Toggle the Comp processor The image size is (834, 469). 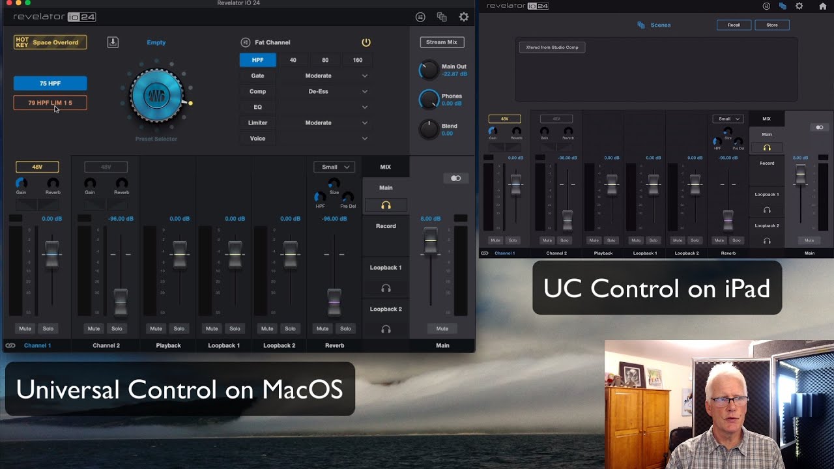pos(258,91)
